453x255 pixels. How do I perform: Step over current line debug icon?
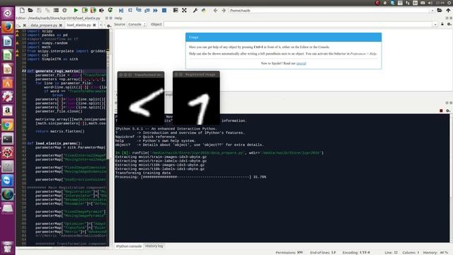[x=130, y=11]
